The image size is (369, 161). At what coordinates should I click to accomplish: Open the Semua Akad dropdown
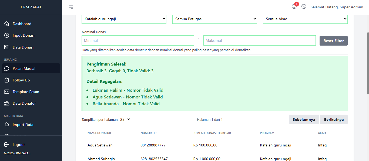tap(305, 19)
